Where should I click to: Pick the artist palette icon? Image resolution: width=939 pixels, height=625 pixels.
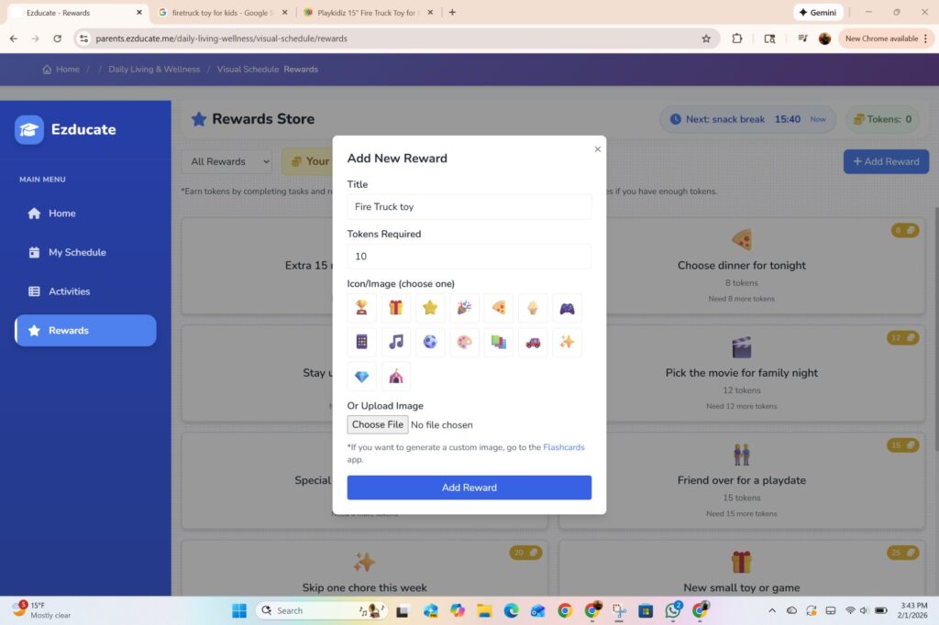[x=464, y=342]
